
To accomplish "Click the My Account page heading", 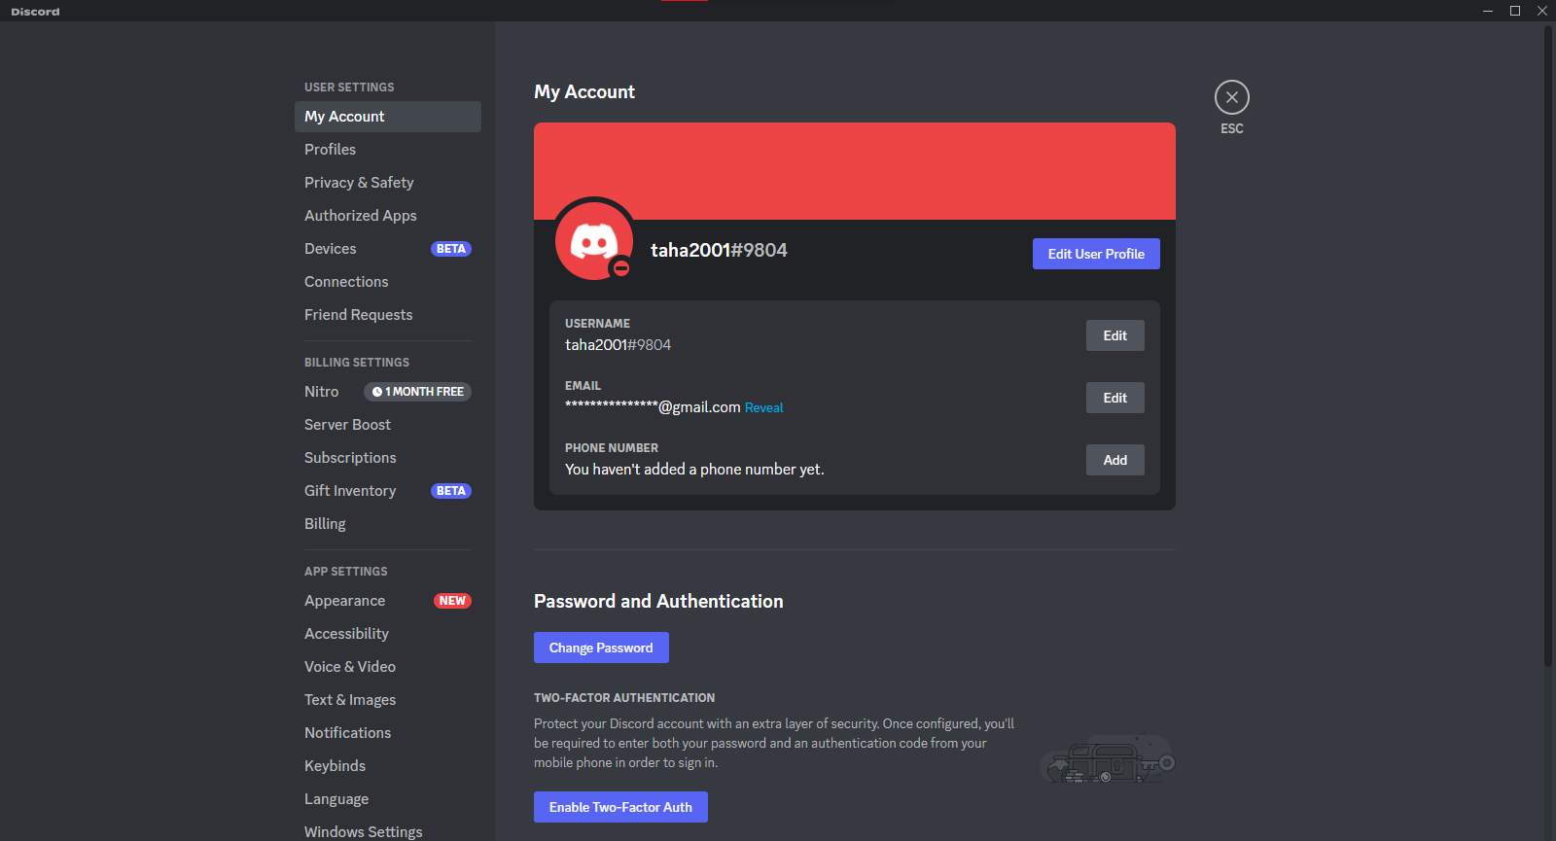I will [584, 91].
